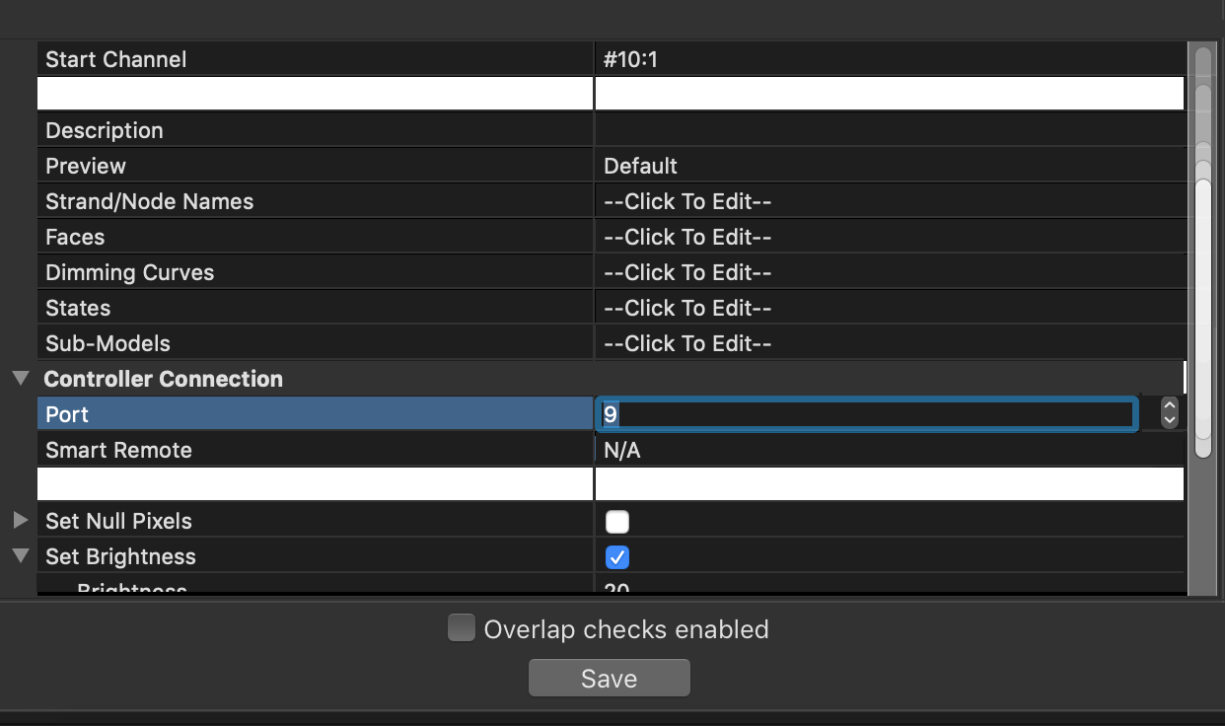The height and width of the screenshot is (726, 1225).
Task: Enable the Overlap checks enabled checkbox
Action: (461, 627)
